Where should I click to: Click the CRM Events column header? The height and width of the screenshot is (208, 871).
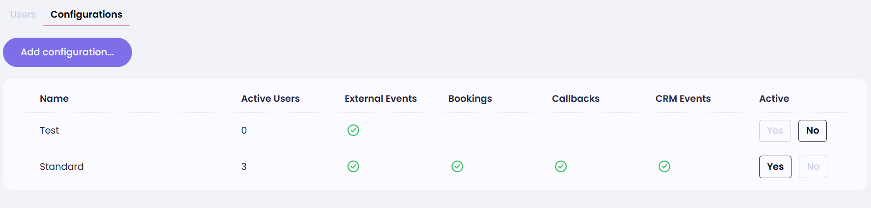tap(683, 99)
